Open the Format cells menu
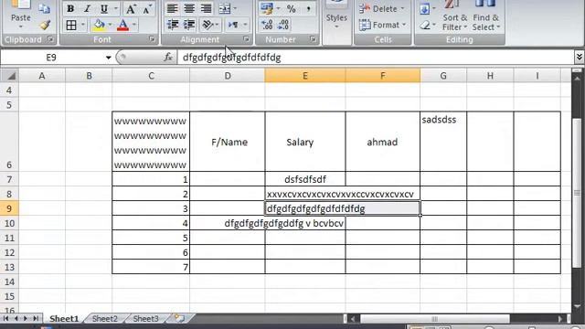585x329 pixels. tap(382, 25)
